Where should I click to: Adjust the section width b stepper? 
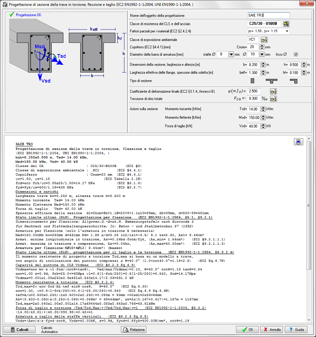tap(263, 65)
